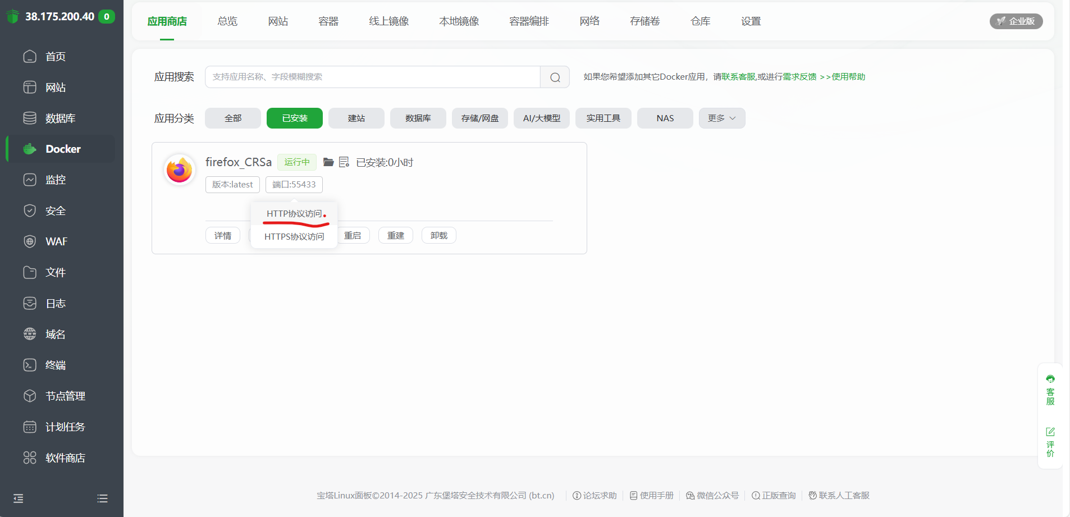Click the 卸载 uninstall button
Viewport: 1070px width, 517px height.
(438, 236)
